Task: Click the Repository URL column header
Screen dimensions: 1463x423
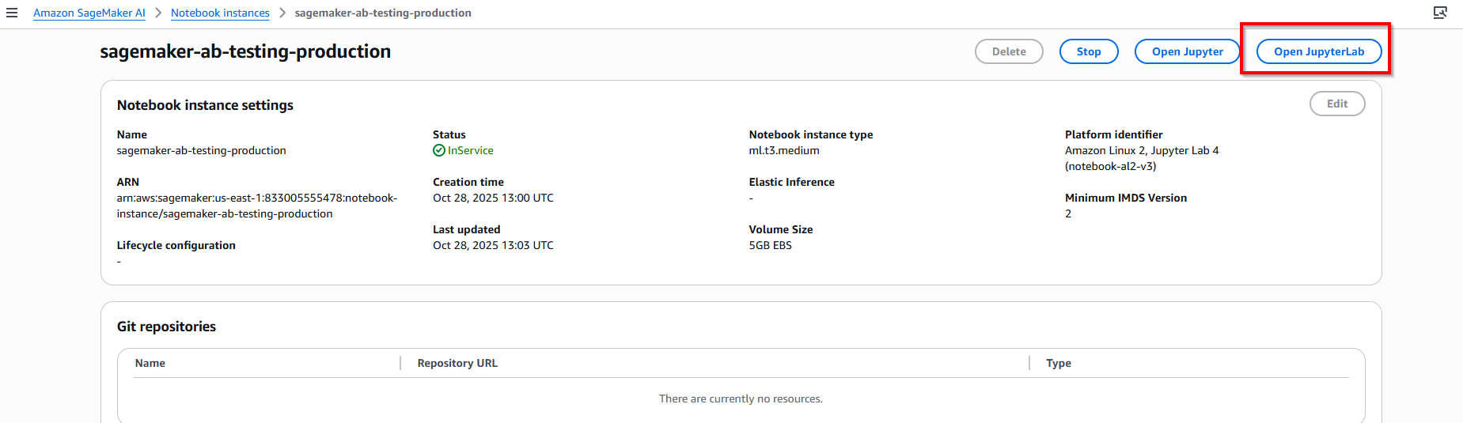Action: 457,363
